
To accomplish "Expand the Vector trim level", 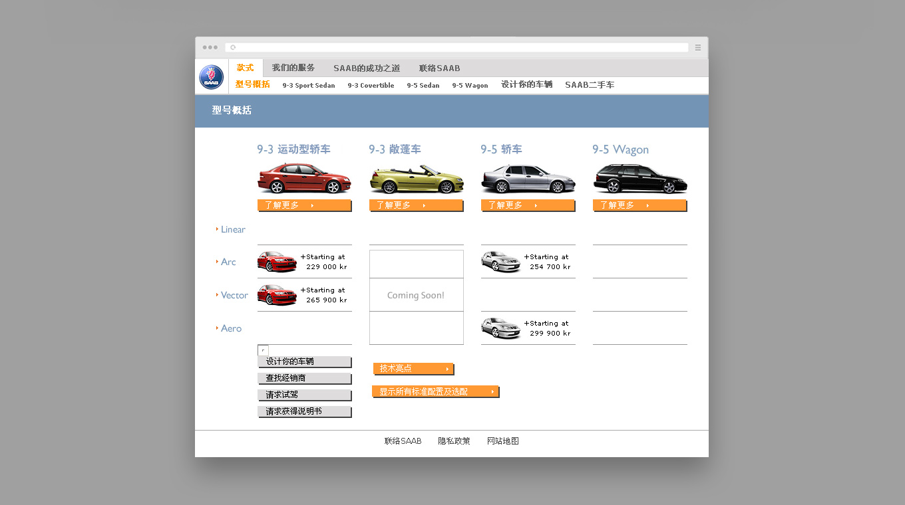I will [x=234, y=296].
